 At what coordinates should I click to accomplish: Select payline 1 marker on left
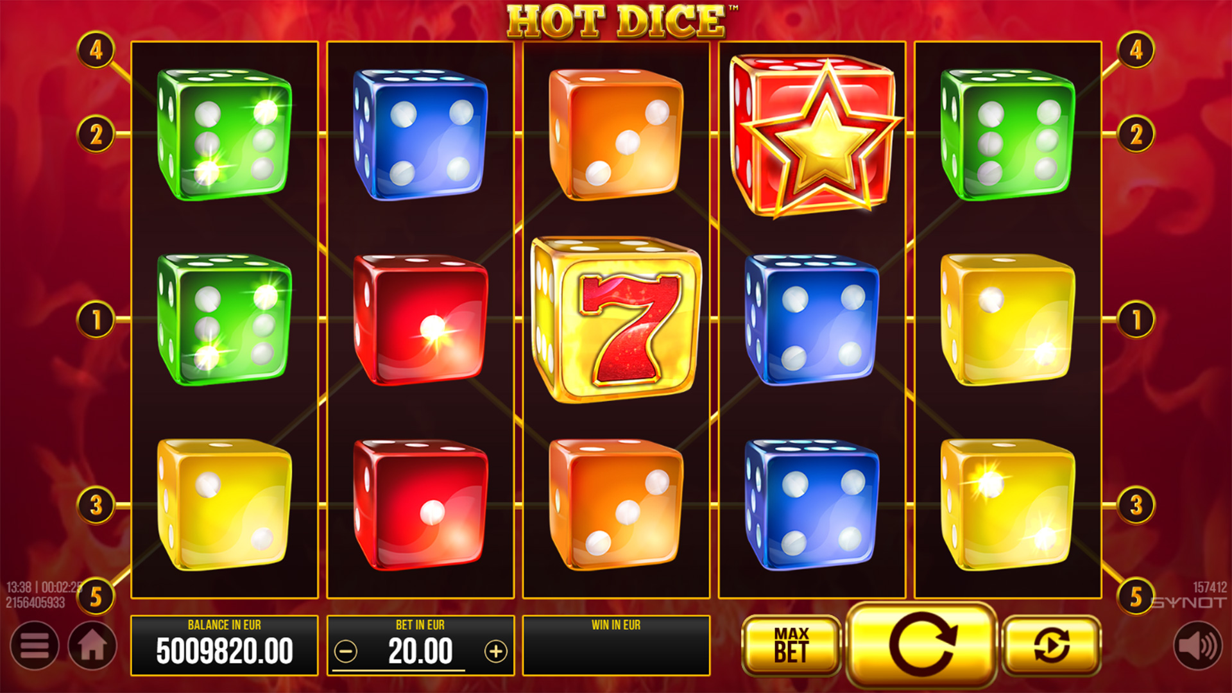(96, 320)
